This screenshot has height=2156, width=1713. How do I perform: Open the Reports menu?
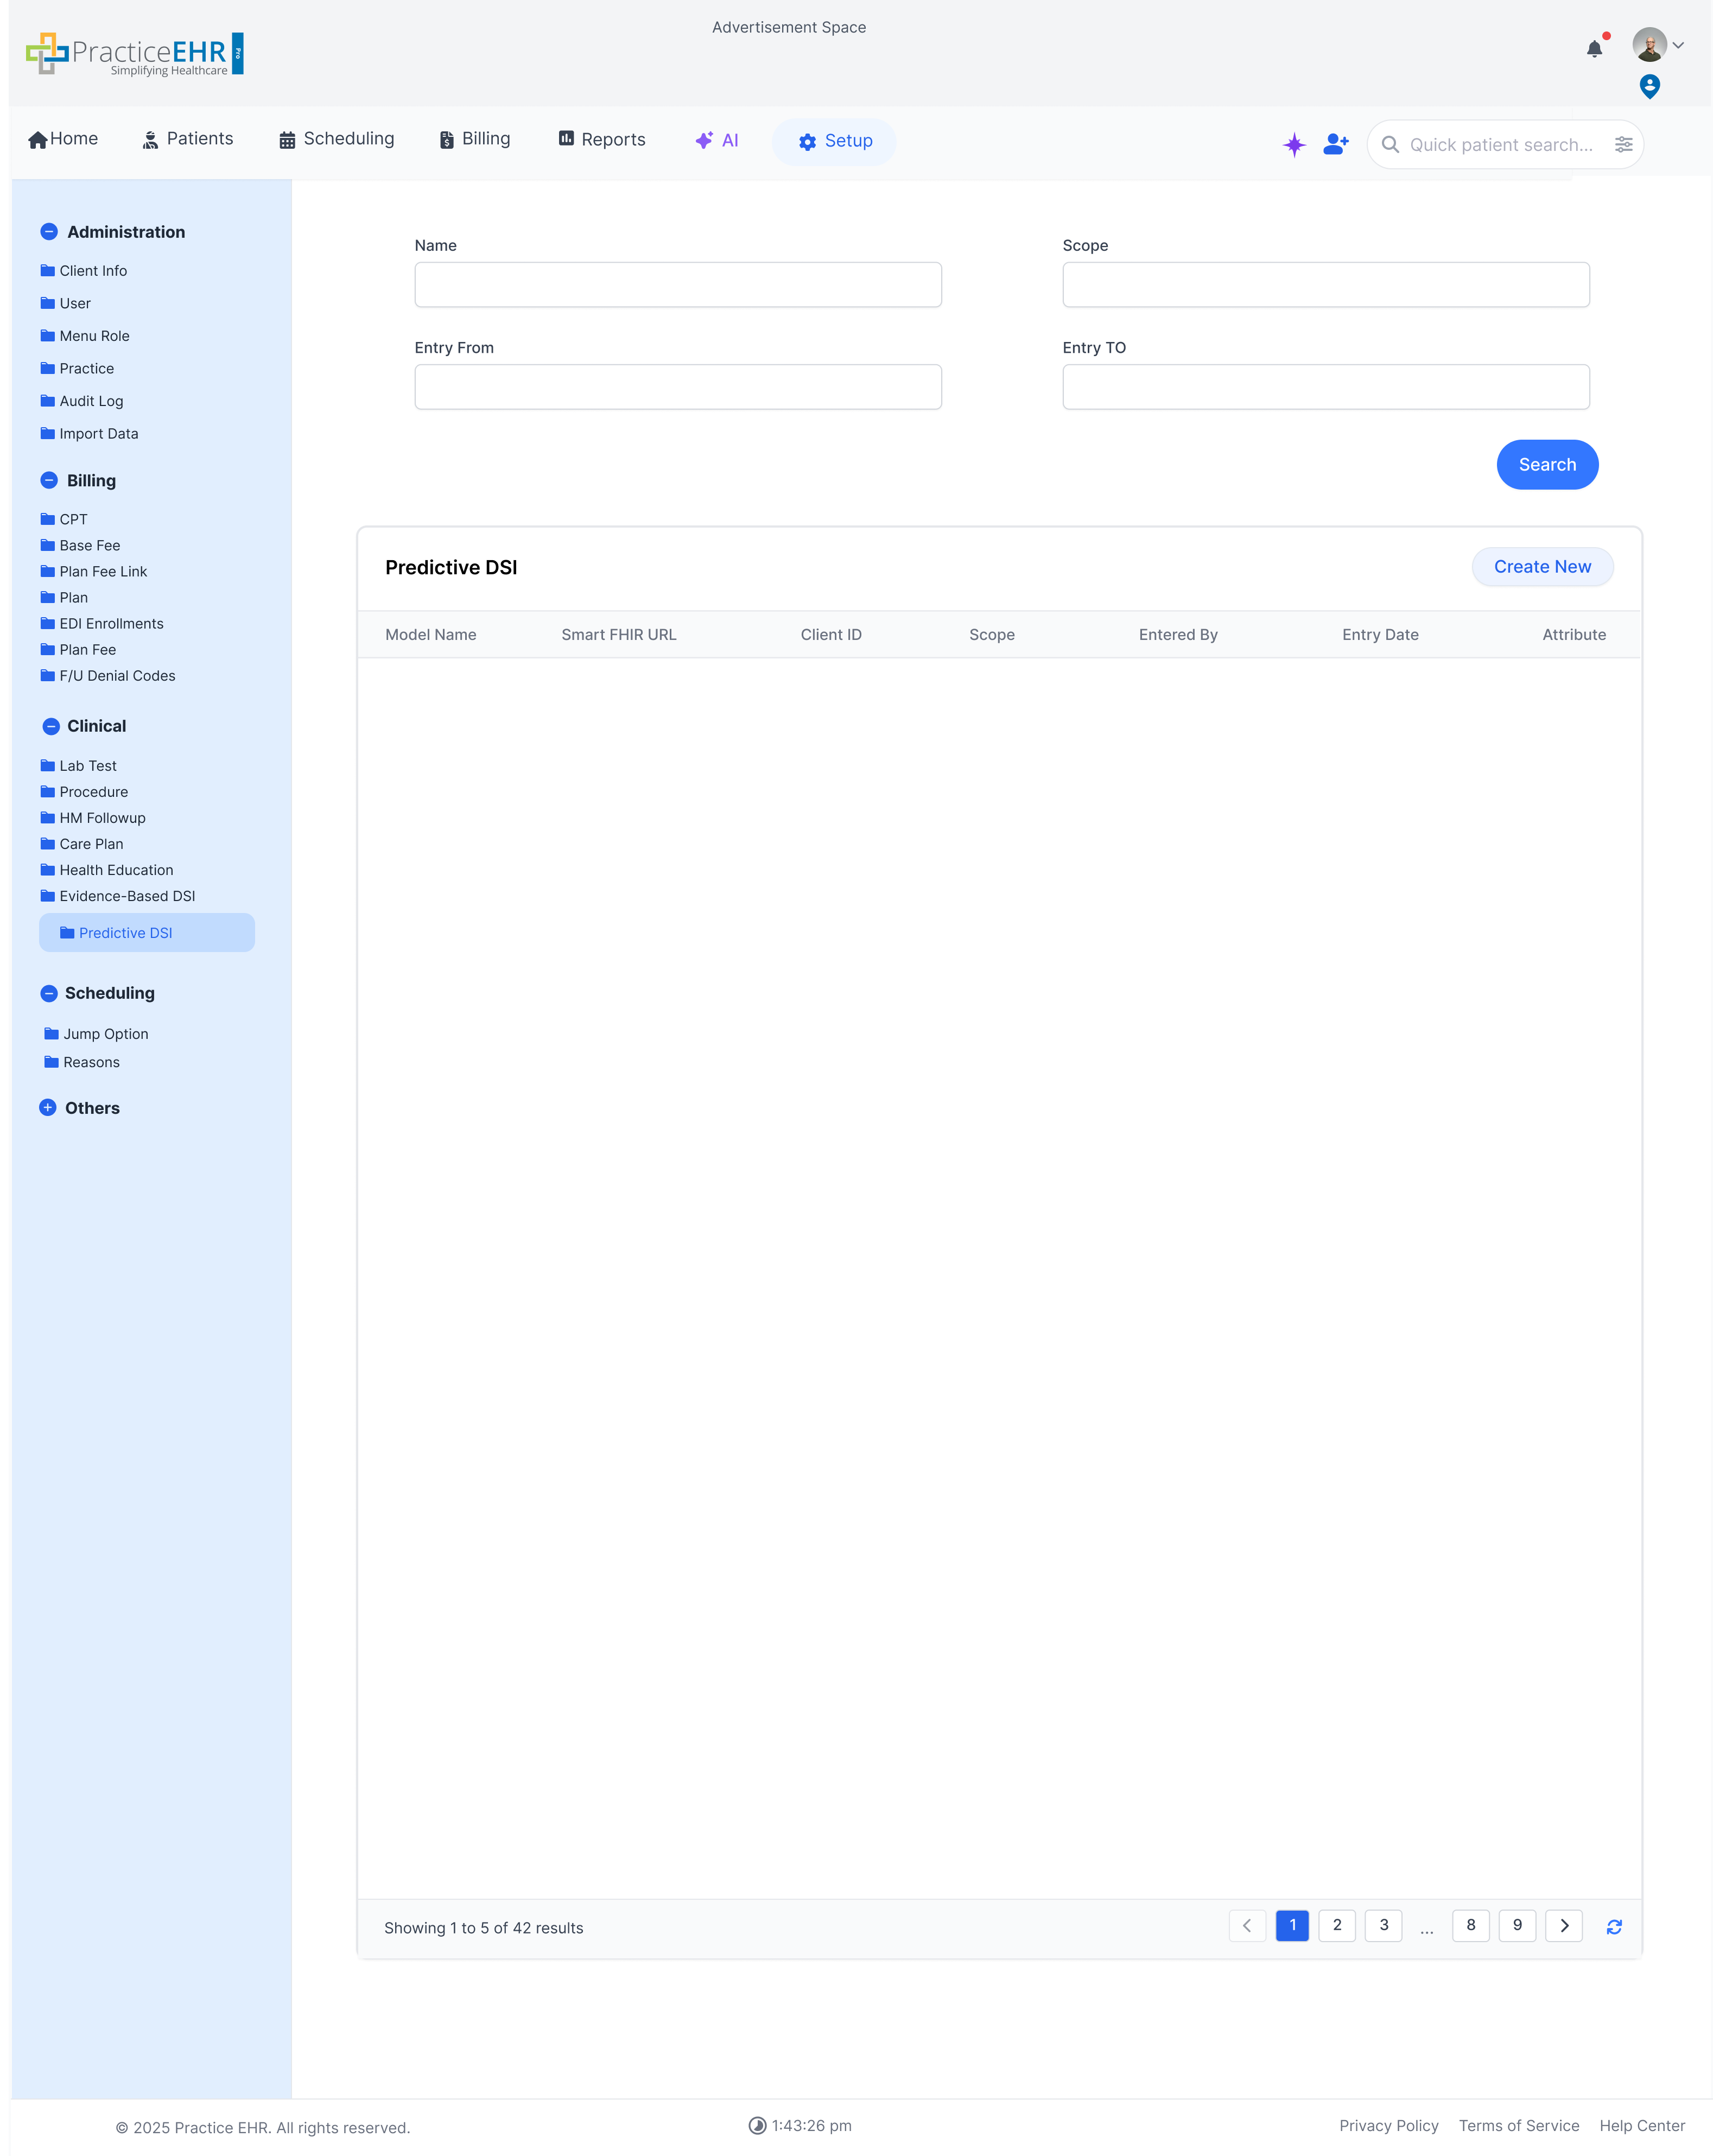pyautogui.click(x=601, y=140)
